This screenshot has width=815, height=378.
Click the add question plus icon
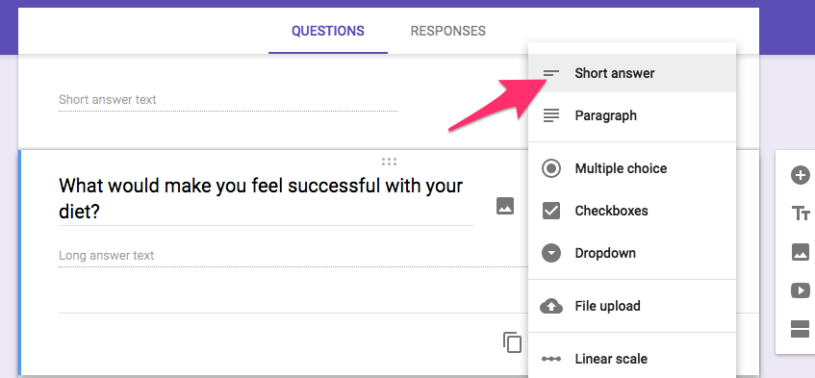tap(800, 175)
